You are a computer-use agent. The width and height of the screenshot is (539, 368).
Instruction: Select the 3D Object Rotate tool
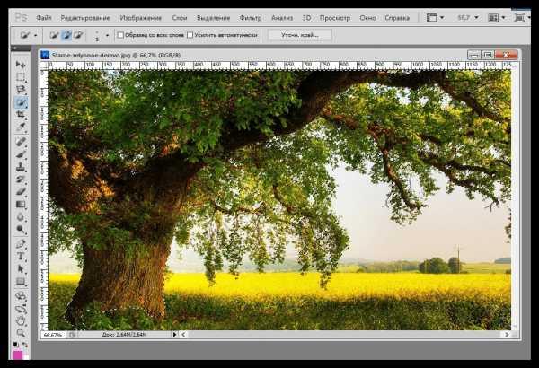point(21,296)
